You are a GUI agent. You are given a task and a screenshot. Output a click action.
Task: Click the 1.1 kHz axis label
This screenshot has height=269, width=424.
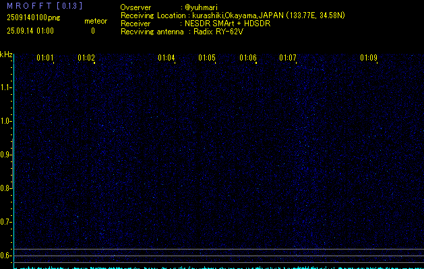(x=5, y=87)
